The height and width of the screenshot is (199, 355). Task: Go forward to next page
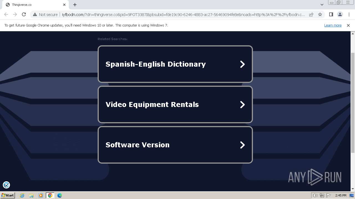click(15, 14)
